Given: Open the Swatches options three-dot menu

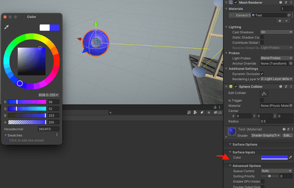Looking at the screenshot, I should coord(57,135).
